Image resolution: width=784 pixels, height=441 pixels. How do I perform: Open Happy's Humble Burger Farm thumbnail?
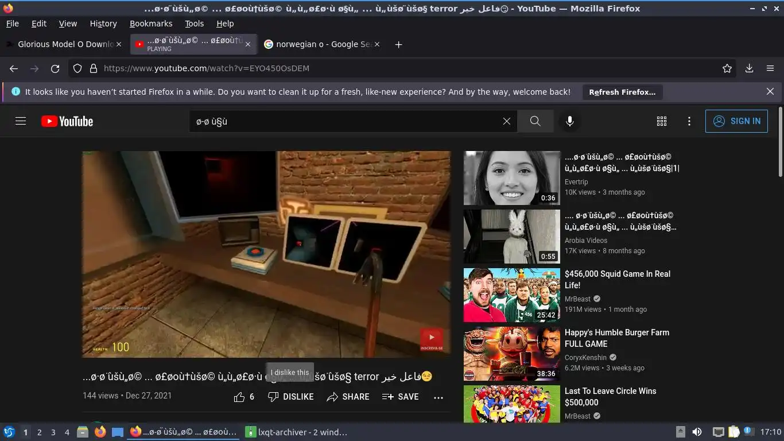coord(512,354)
